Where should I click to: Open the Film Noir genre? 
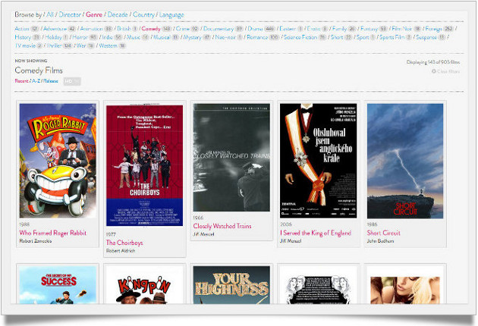[402, 29]
